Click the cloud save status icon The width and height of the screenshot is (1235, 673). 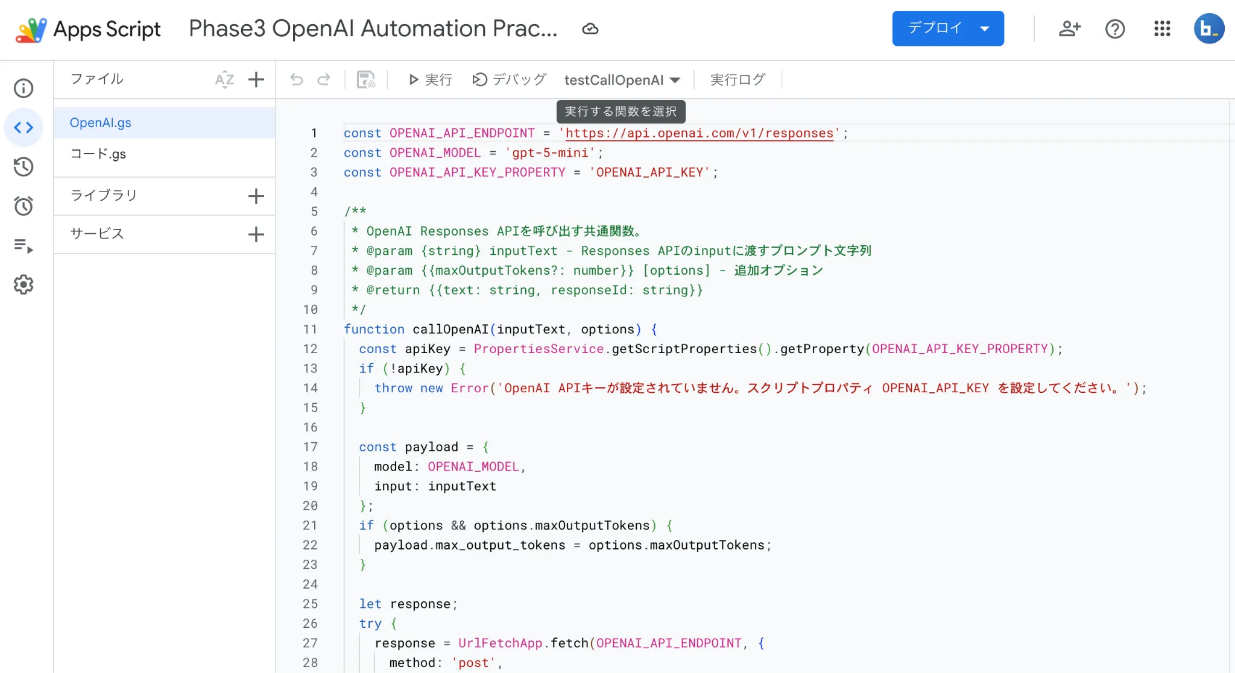[x=590, y=29]
